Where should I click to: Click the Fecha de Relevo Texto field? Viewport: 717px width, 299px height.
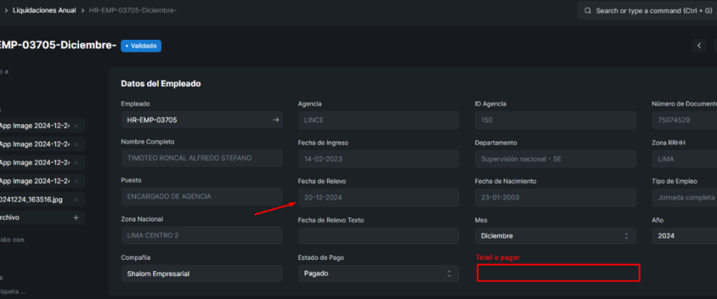(x=378, y=236)
